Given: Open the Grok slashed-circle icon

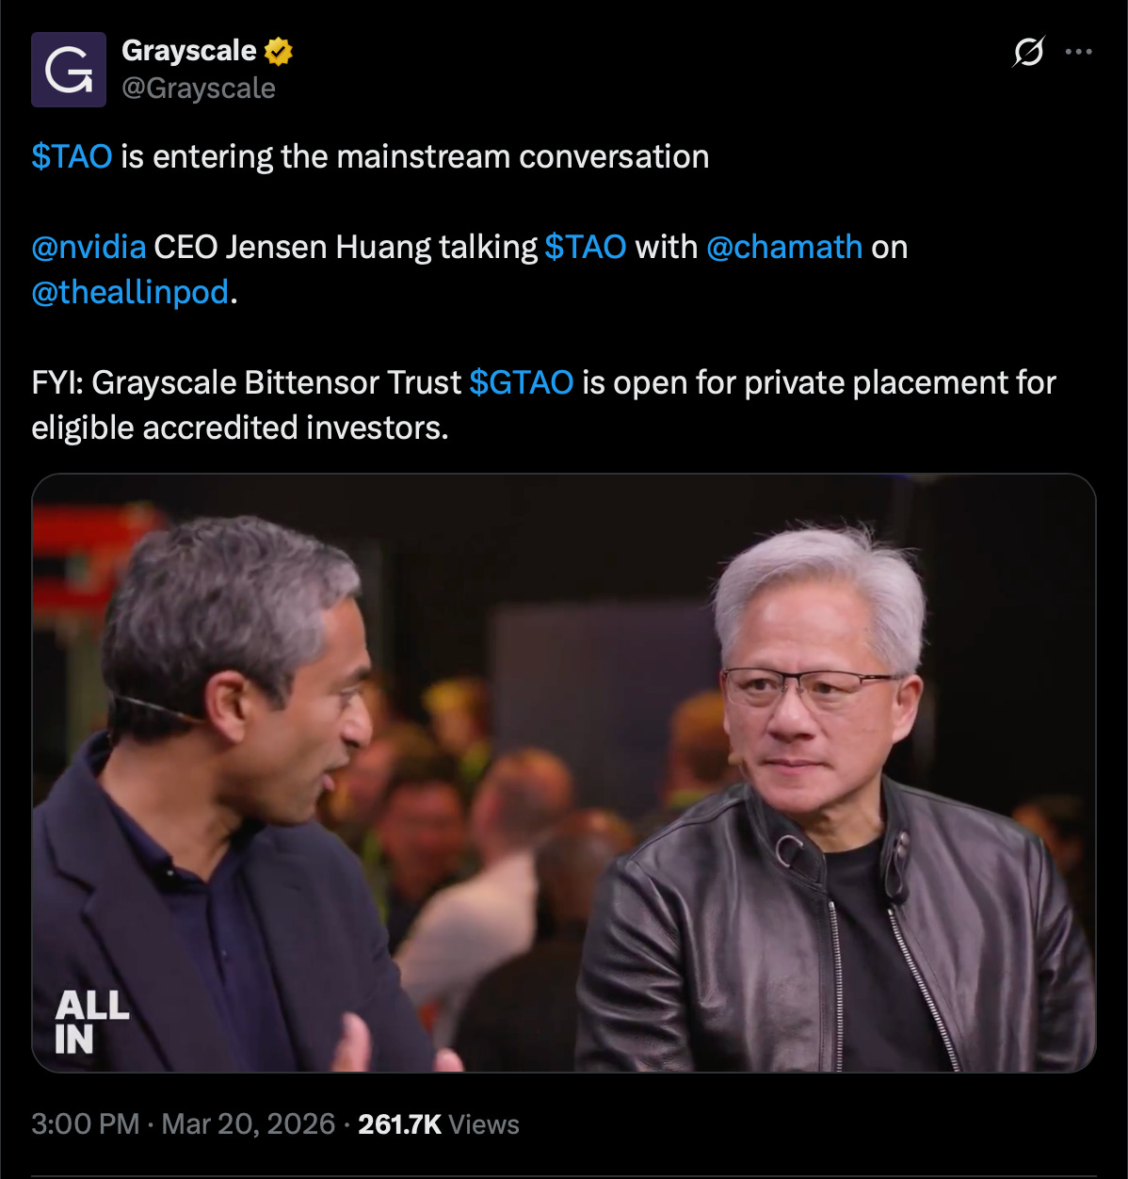Looking at the screenshot, I should (1028, 51).
